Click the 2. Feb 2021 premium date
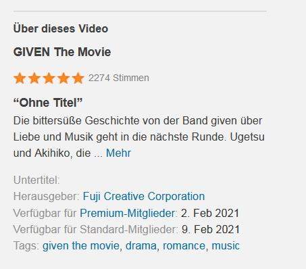 (210, 213)
